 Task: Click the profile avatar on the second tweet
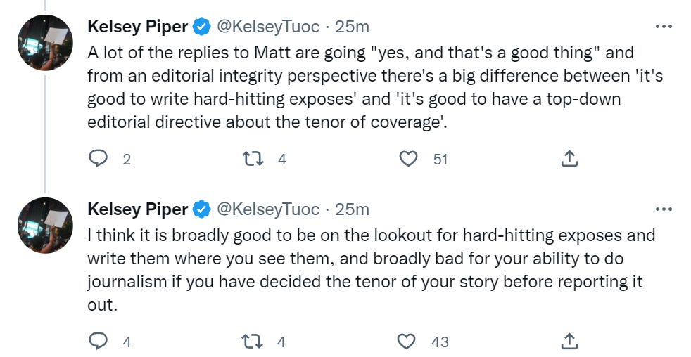point(45,225)
